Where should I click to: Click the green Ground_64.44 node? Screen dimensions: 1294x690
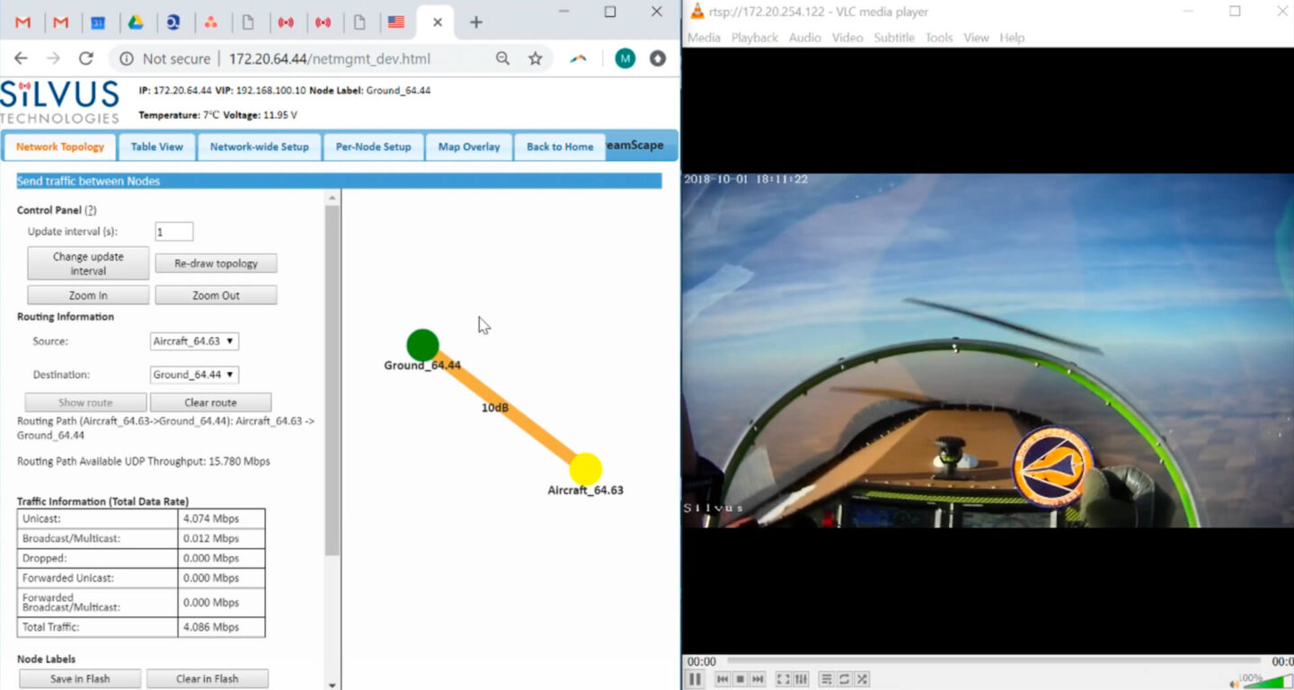coord(422,345)
